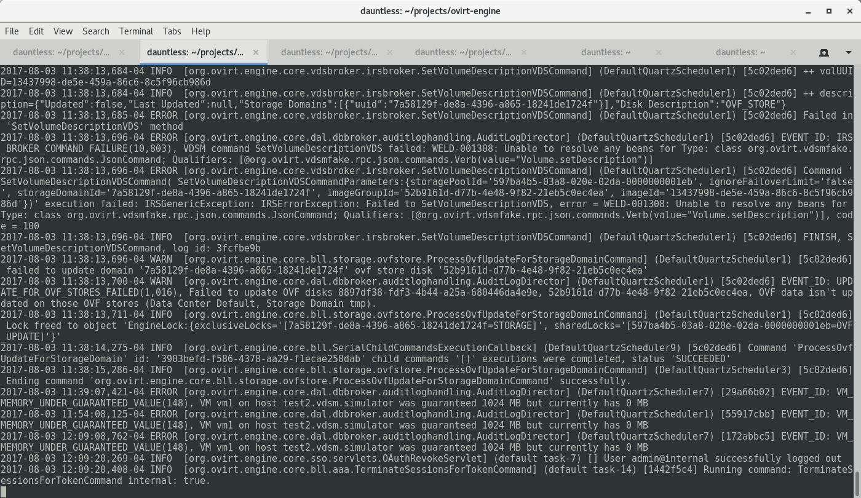Expand the View menu

pyautogui.click(x=63, y=31)
